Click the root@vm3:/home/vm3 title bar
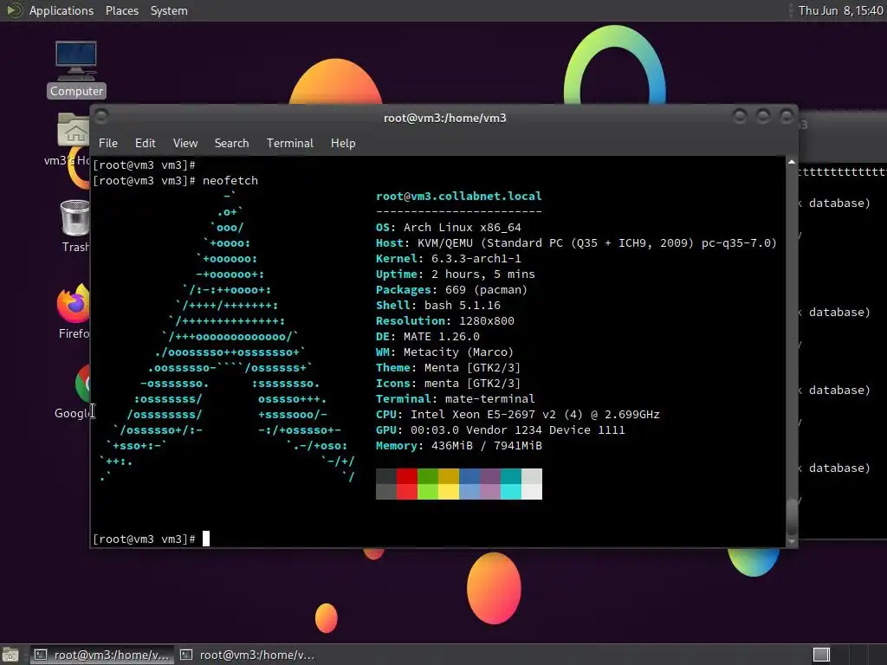887x665 pixels. [x=444, y=118]
